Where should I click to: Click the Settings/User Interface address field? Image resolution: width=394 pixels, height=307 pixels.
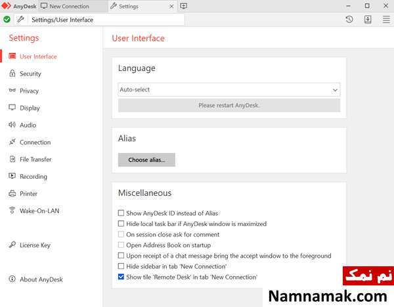click(106, 20)
